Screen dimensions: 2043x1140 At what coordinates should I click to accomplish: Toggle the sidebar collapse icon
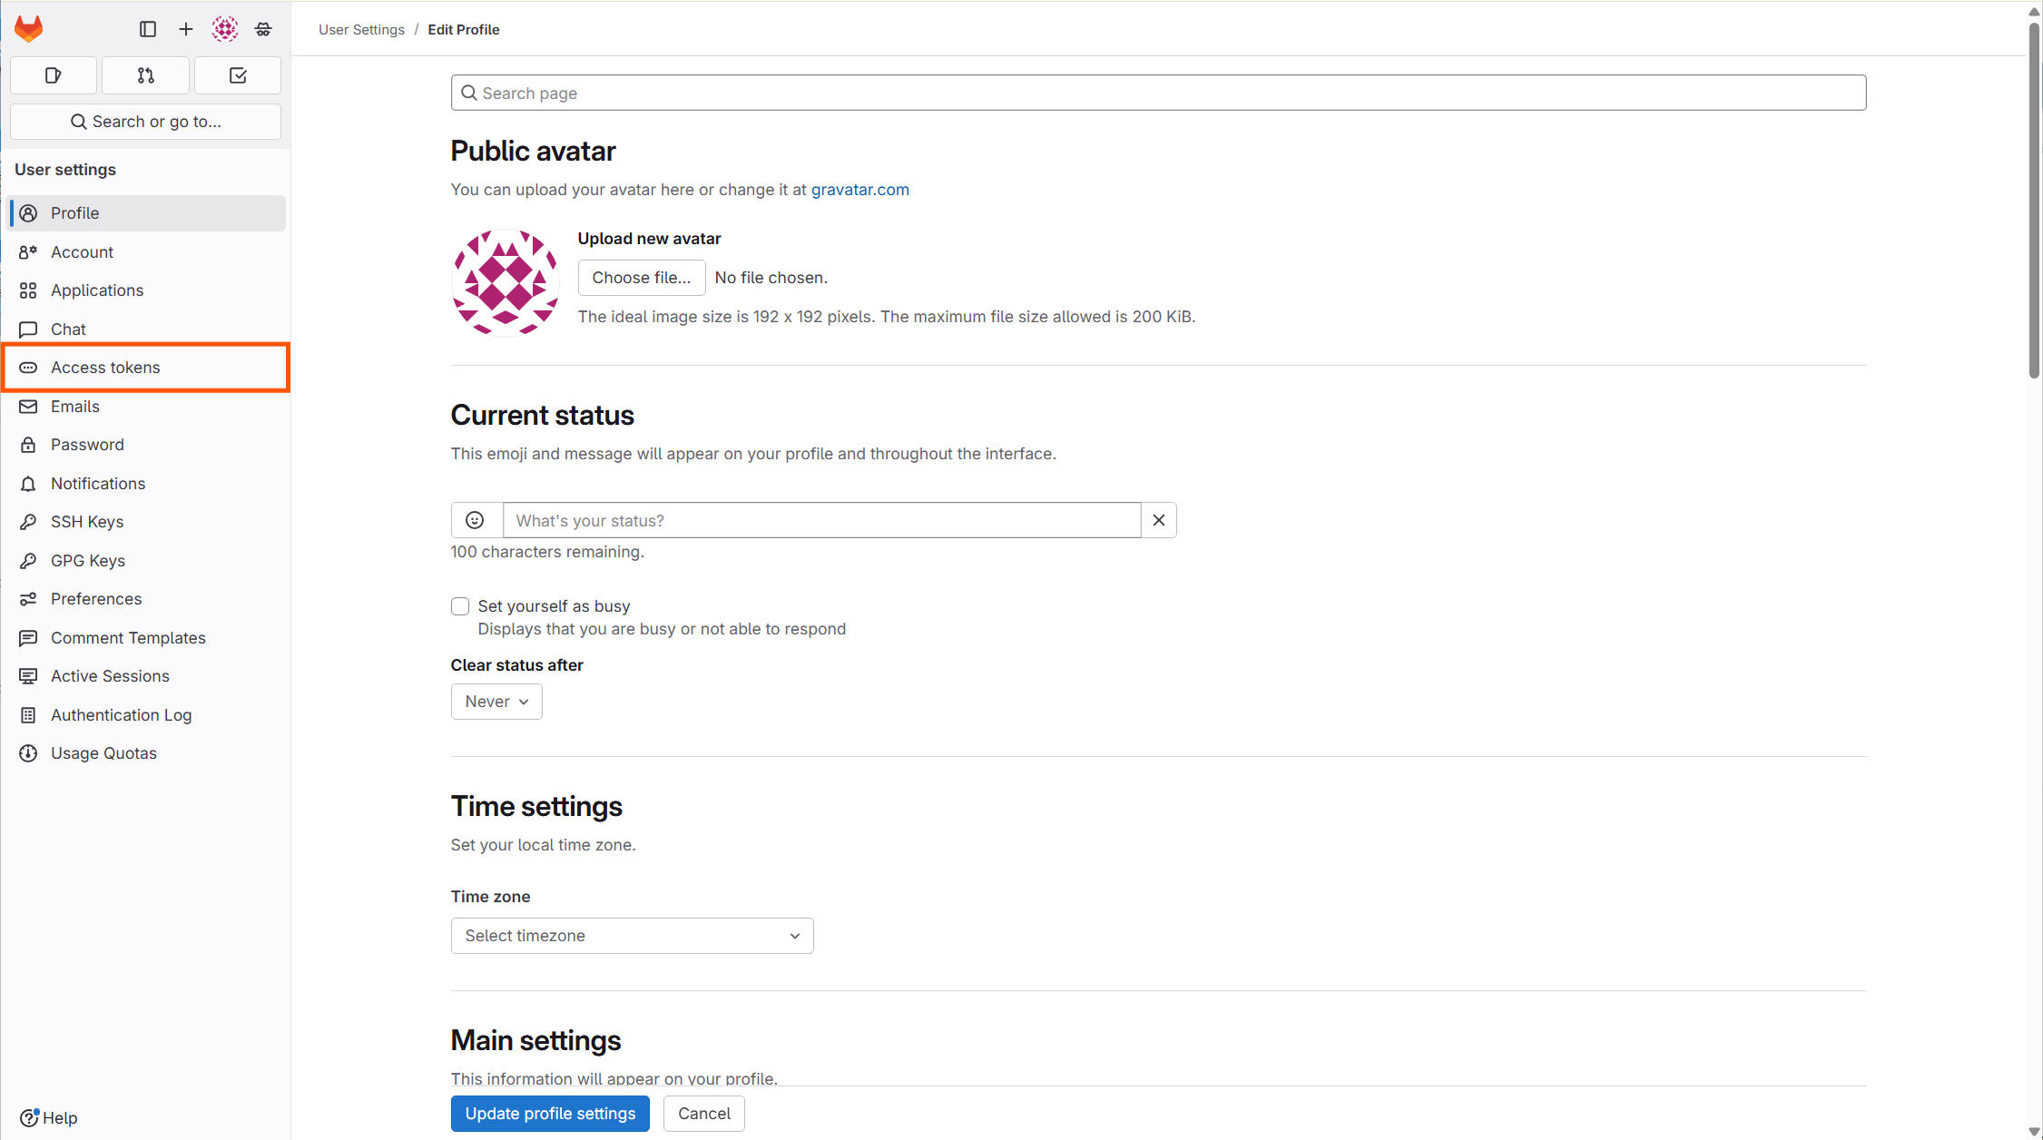[x=148, y=29]
